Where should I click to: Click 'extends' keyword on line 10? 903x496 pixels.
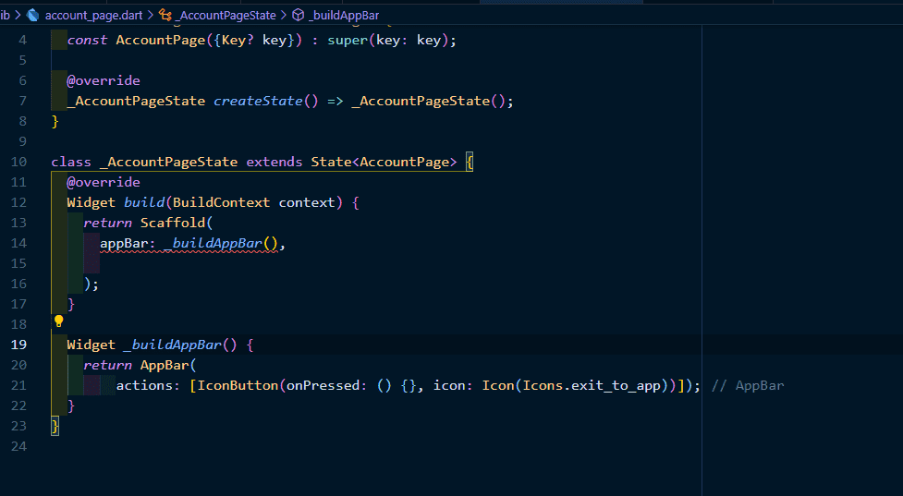275,163
